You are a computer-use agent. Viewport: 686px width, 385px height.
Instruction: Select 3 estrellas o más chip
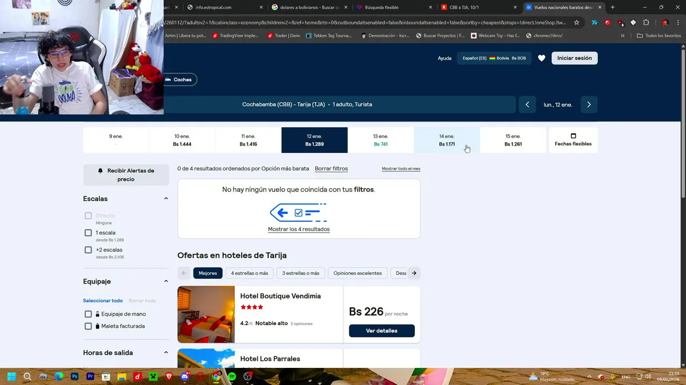tap(301, 273)
